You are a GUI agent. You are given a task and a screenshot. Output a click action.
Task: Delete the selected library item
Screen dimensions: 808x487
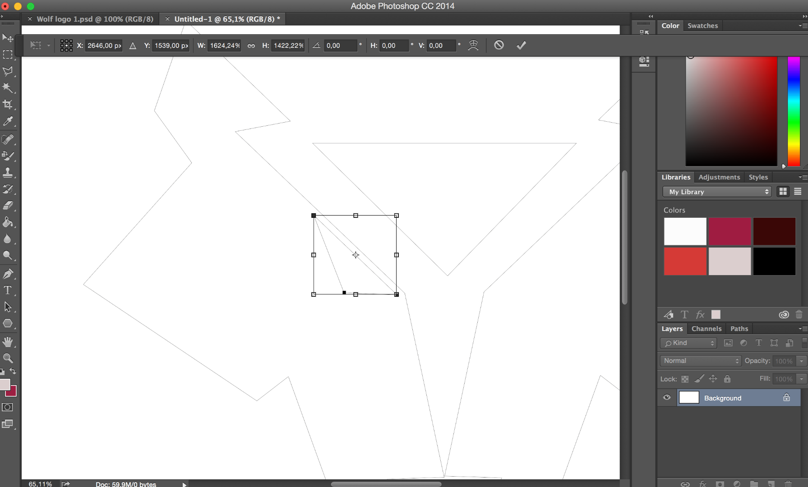(x=799, y=315)
